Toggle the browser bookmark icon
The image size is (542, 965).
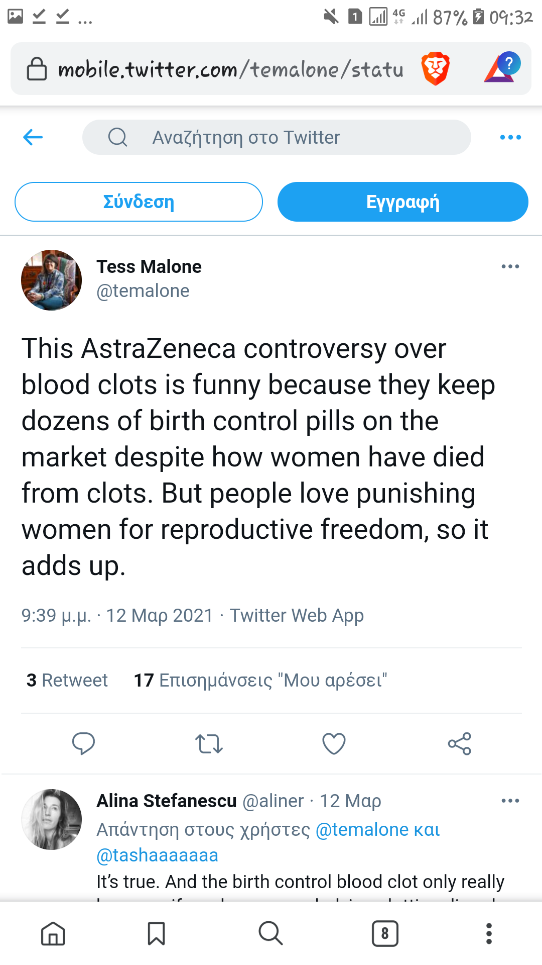coord(156,933)
